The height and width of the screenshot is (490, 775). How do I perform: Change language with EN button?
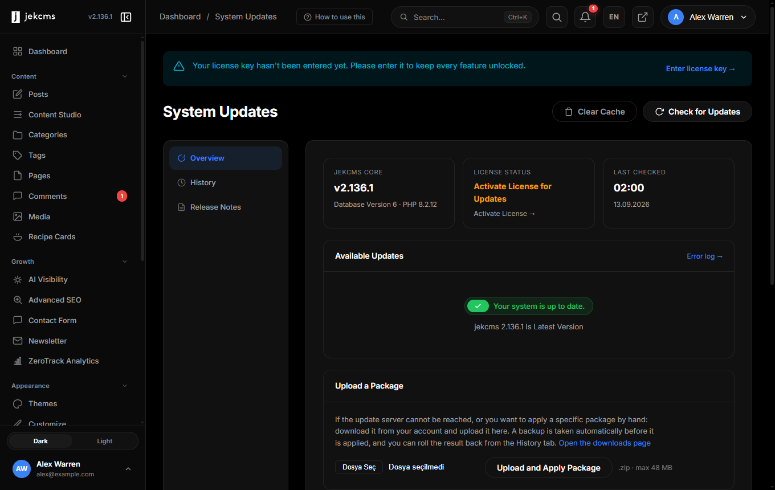coord(614,17)
